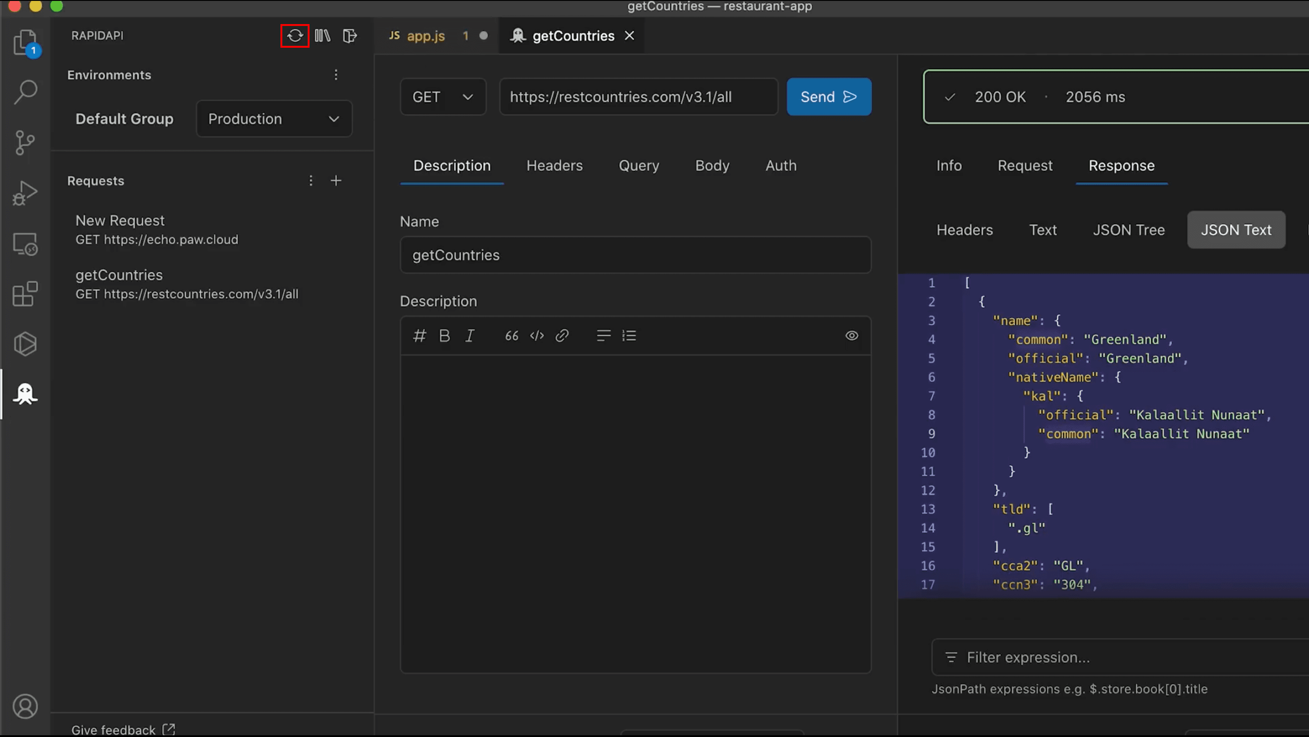
Task: Insert block quote in description editor
Action: pos(512,336)
